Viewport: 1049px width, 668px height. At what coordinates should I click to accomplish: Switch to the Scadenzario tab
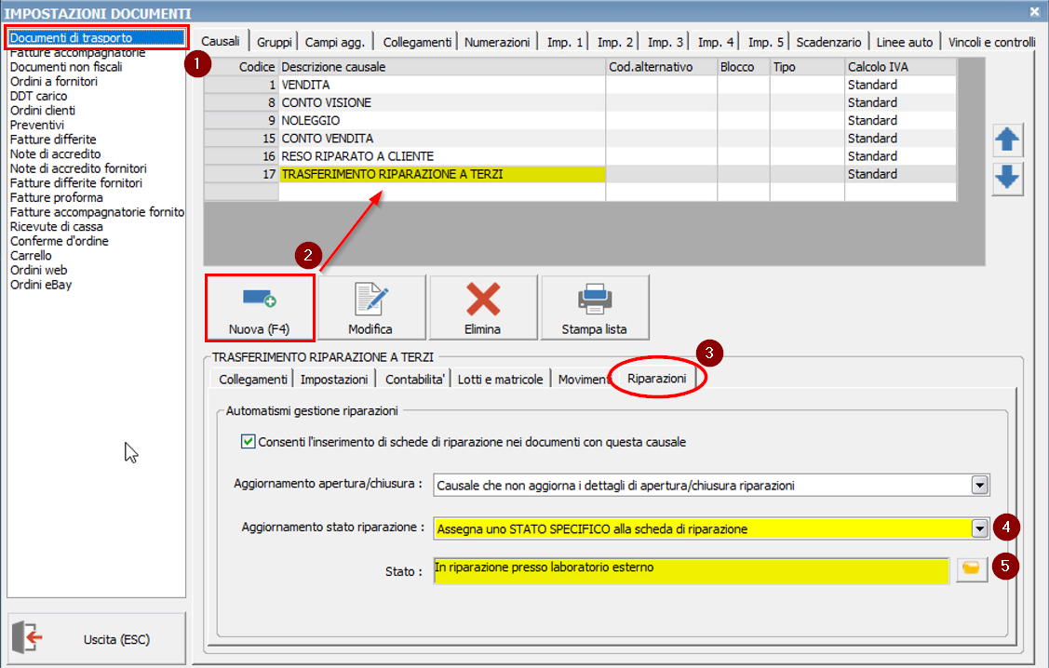(x=829, y=42)
